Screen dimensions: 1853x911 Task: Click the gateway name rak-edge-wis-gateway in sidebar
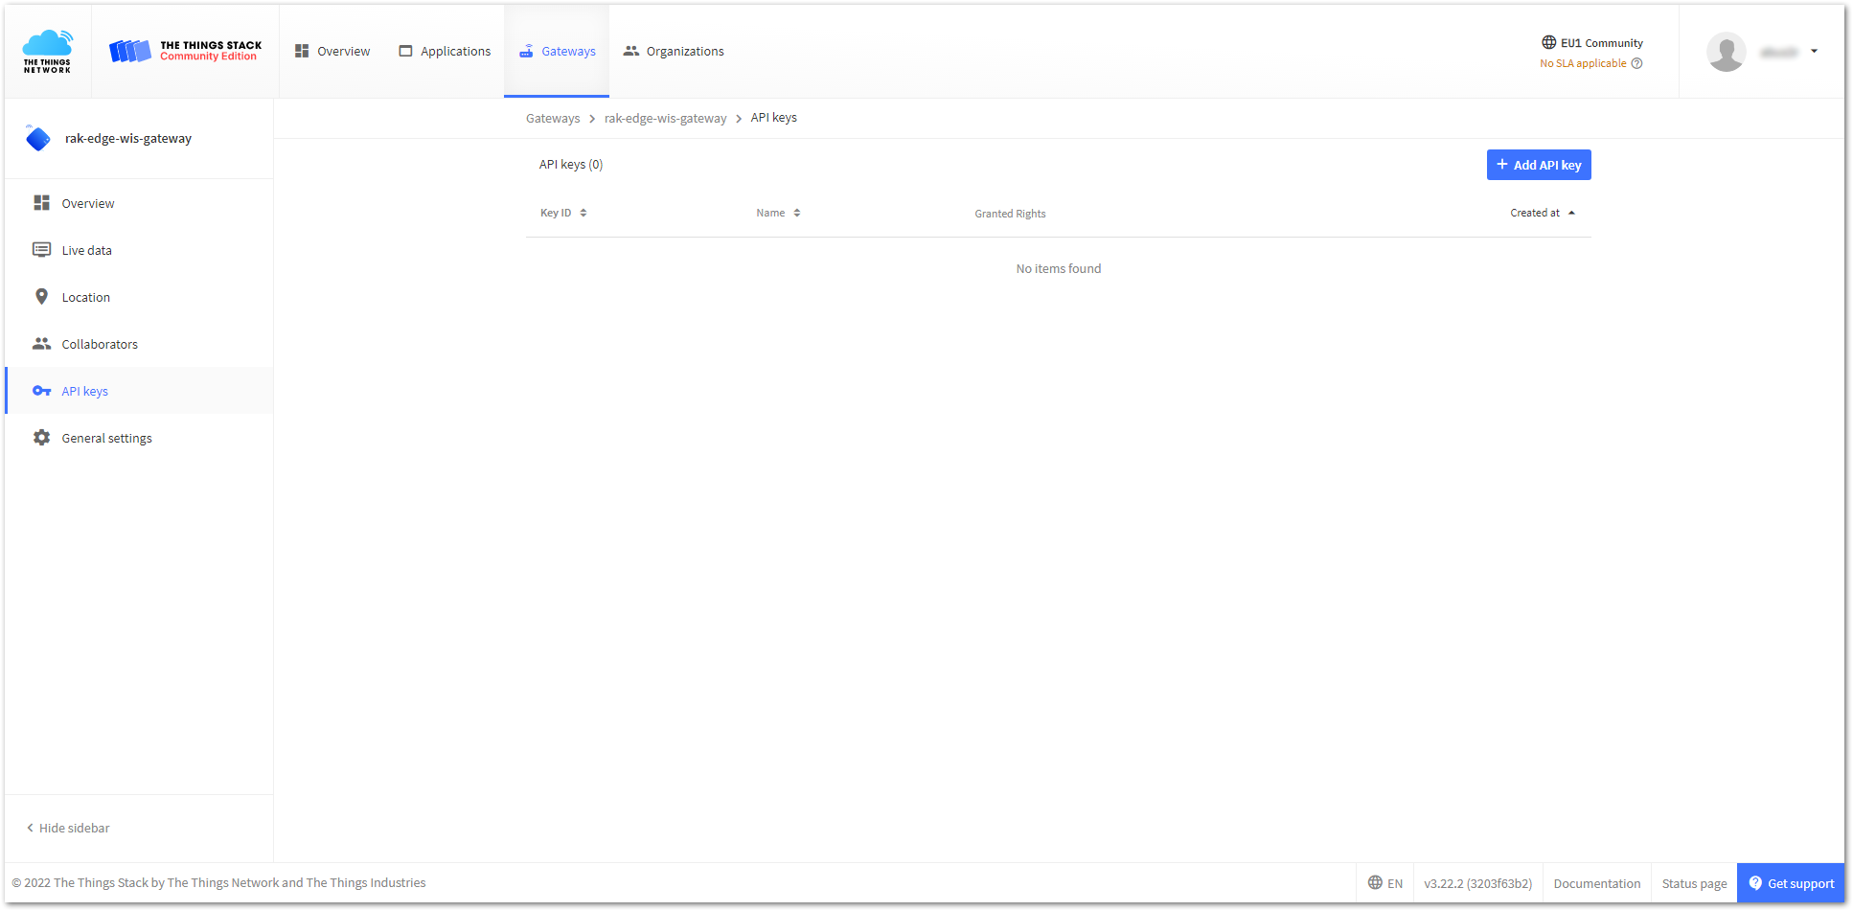(x=128, y=138)
